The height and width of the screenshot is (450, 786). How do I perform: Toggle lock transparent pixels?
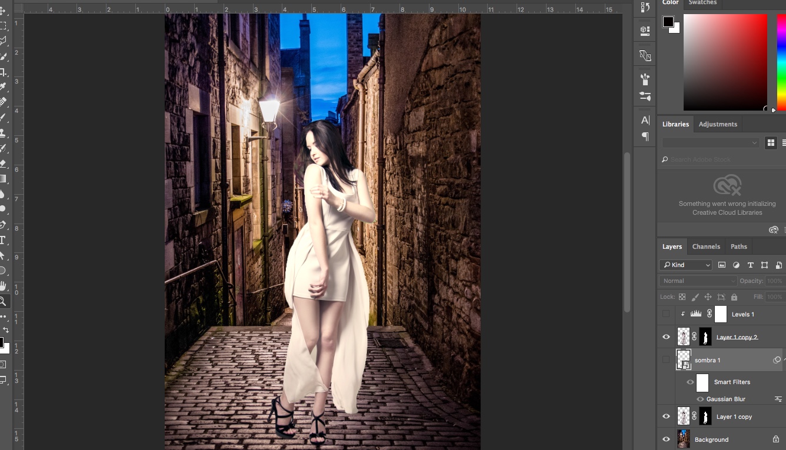[682, 297]
